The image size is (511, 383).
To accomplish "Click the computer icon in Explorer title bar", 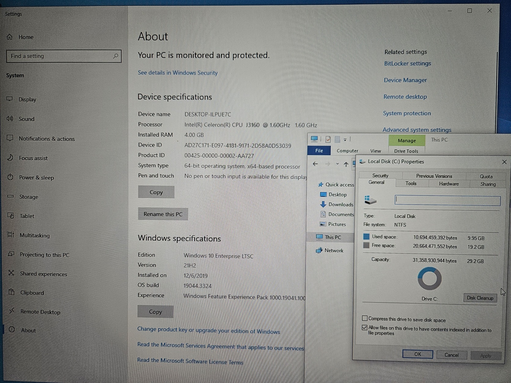I will [x=314, y=139].
